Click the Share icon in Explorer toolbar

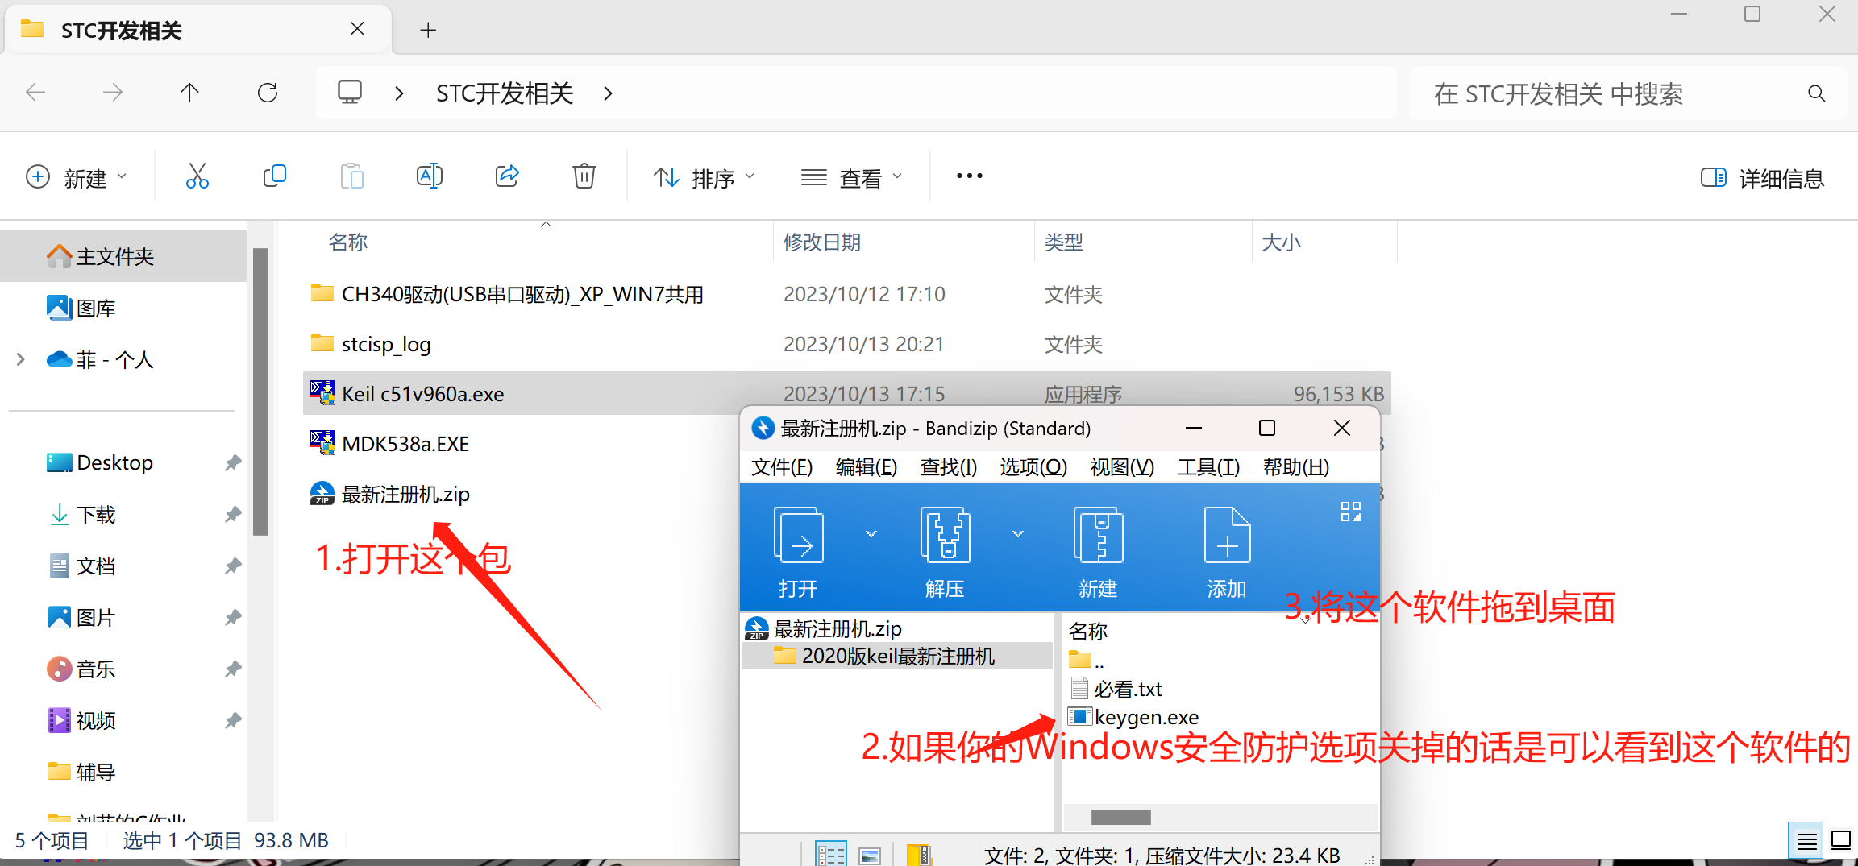[x=507, y=176]
